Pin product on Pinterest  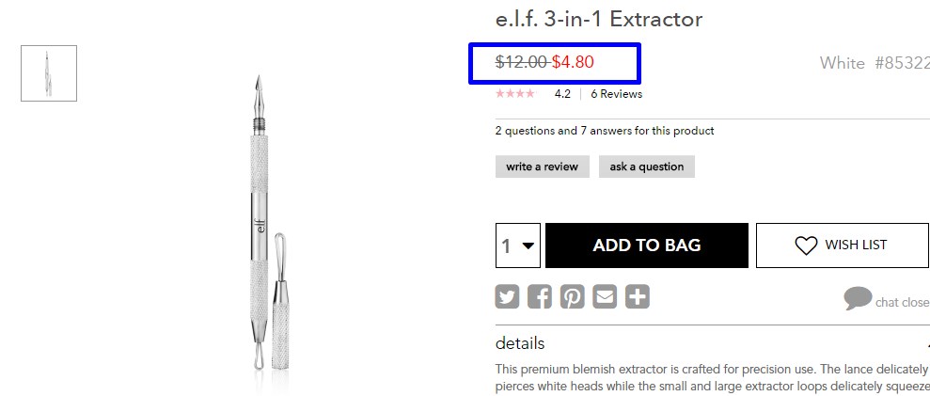click(x=573, y=296)
